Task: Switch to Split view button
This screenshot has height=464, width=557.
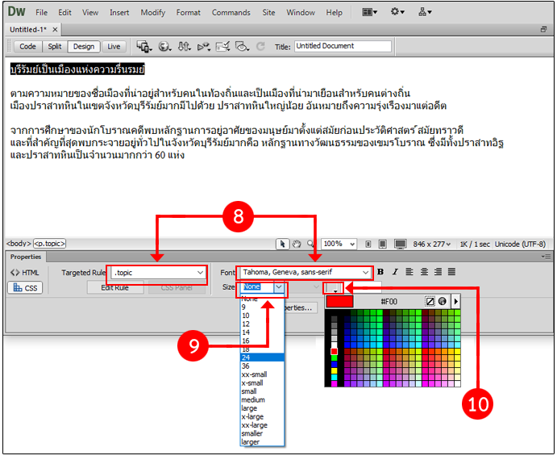Action: click(53, 47)
